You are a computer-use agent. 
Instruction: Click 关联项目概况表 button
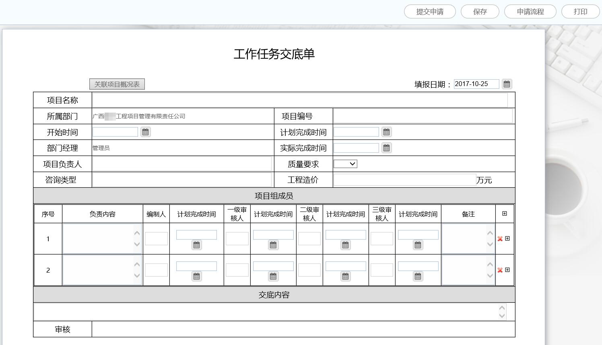coord(117,84)
